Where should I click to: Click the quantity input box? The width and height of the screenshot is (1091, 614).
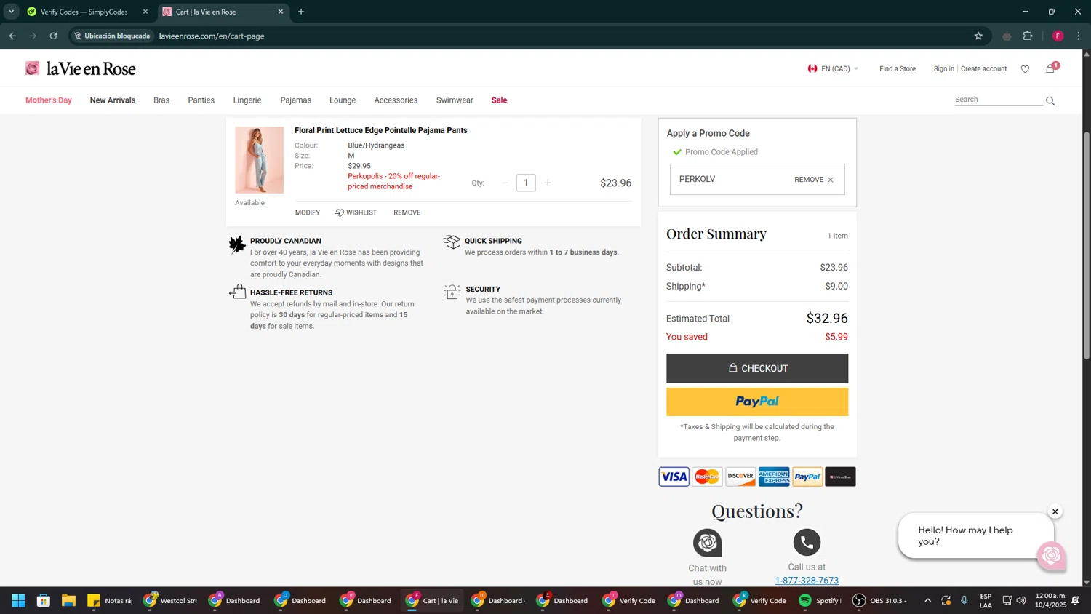[x=526, y=183]
